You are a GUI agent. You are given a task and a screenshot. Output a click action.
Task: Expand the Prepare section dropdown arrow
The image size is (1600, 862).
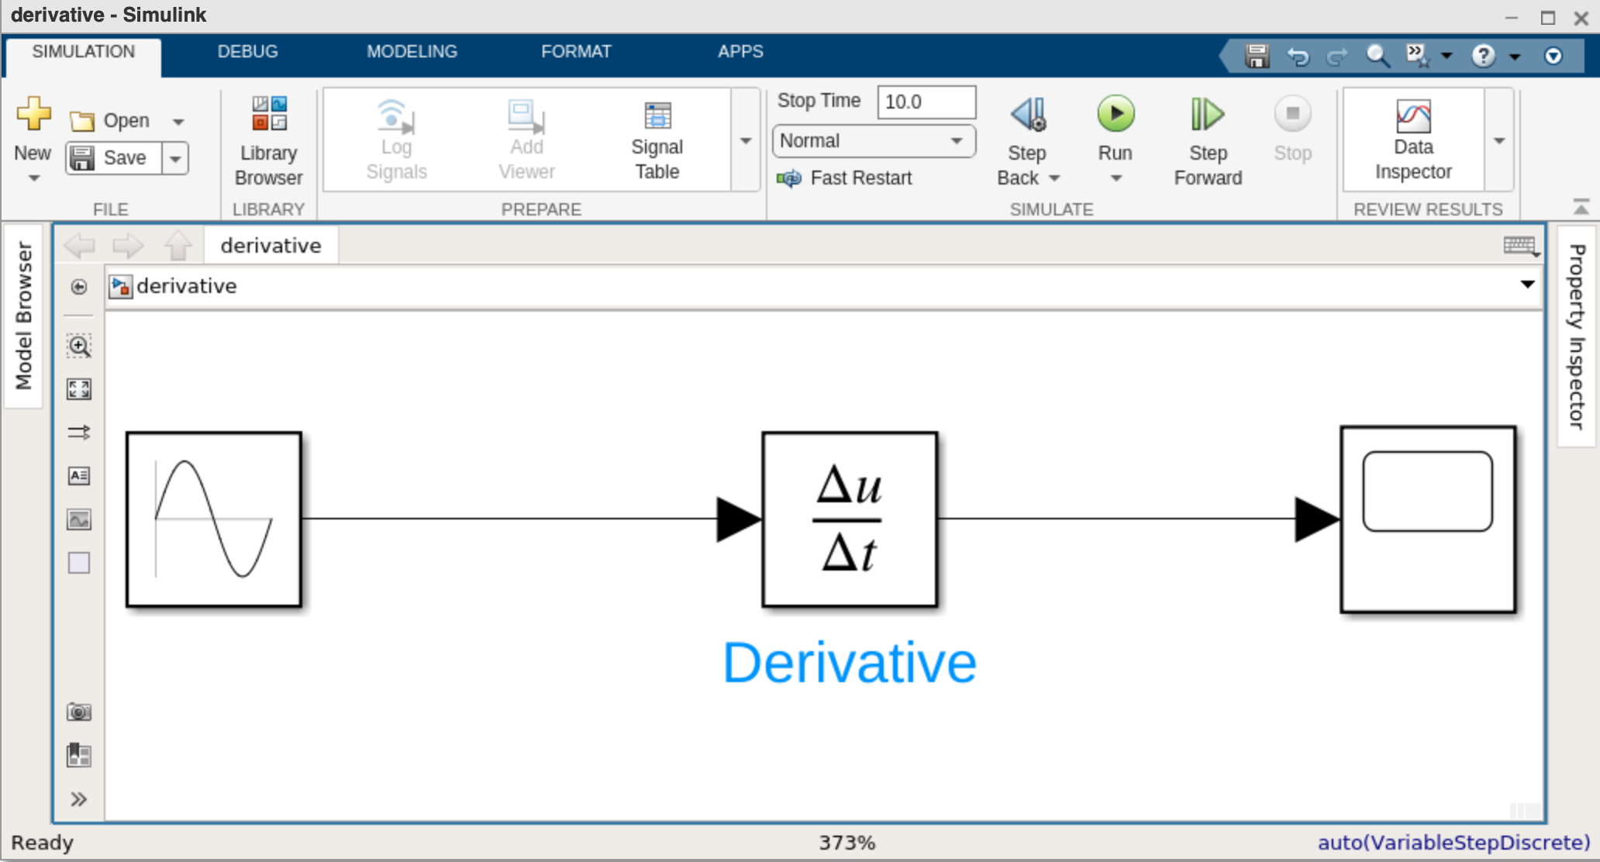tap(745, 140)
